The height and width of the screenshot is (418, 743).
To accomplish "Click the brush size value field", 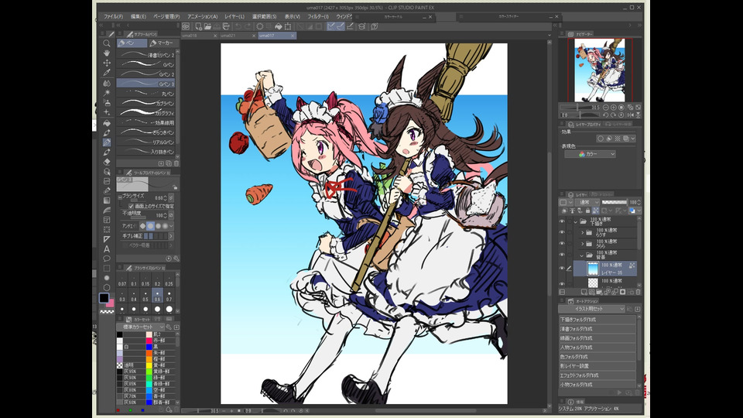I will [158, 197].
